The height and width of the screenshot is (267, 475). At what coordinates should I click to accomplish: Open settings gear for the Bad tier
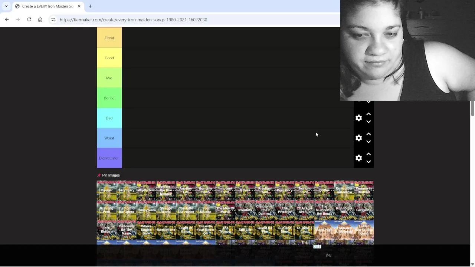pos(358,118)
